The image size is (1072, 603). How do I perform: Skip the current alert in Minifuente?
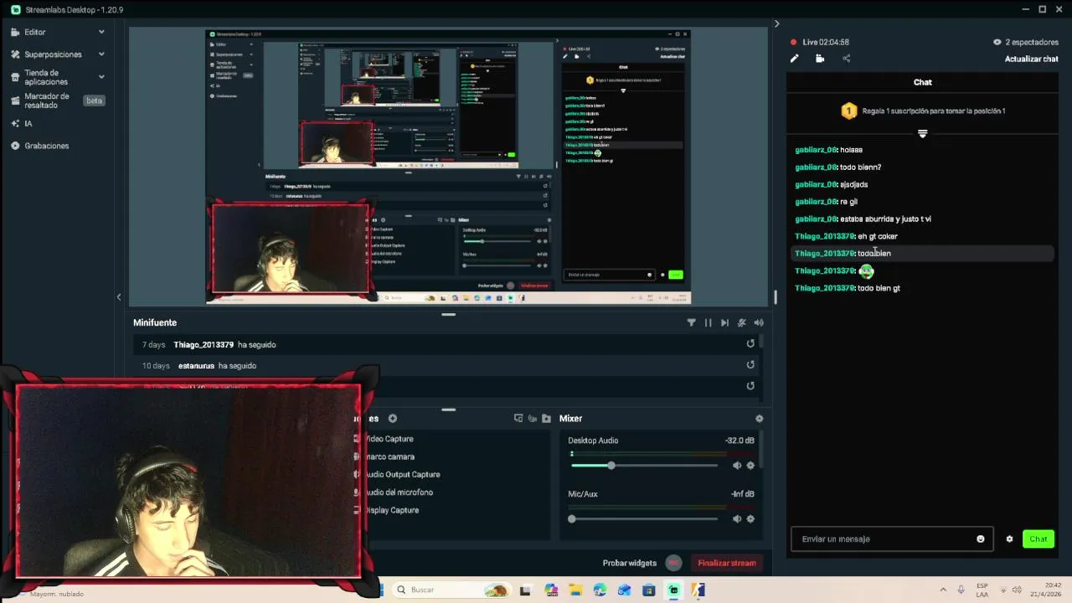(724, 322)
